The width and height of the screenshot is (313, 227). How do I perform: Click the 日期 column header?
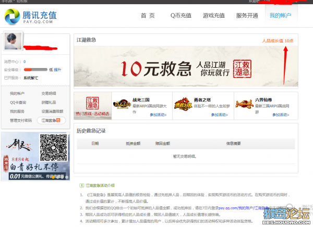95,144
